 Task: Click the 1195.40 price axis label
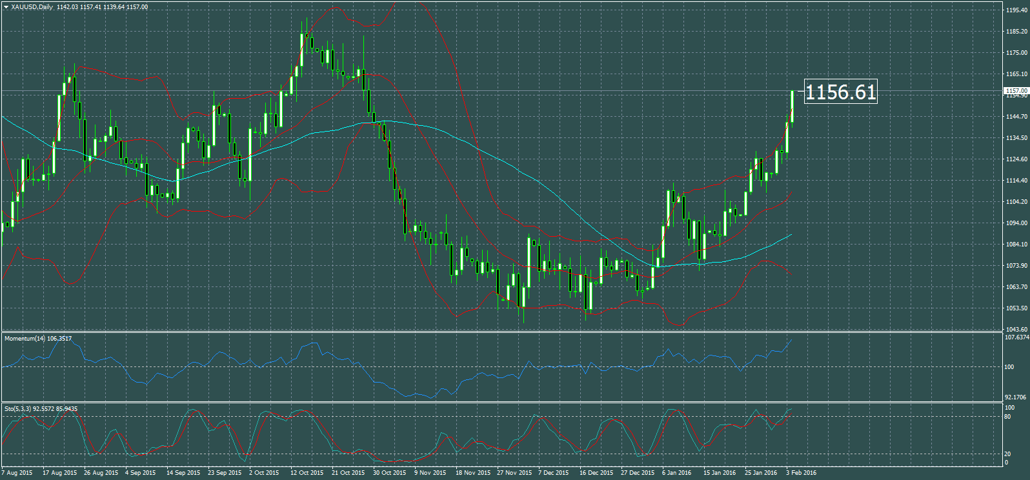(x=1016, y=10)
